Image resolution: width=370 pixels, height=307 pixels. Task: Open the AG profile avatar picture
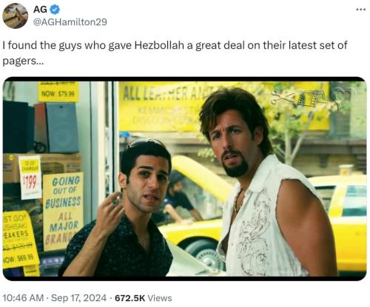tap(15, 16)
